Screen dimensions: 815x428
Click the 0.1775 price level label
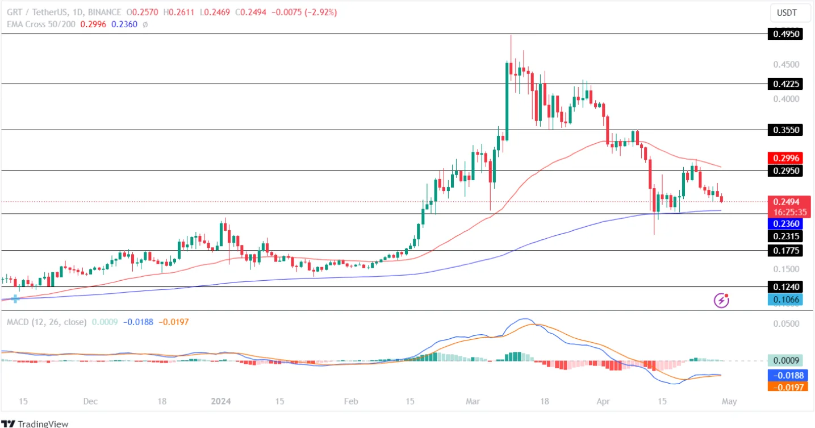786,250
